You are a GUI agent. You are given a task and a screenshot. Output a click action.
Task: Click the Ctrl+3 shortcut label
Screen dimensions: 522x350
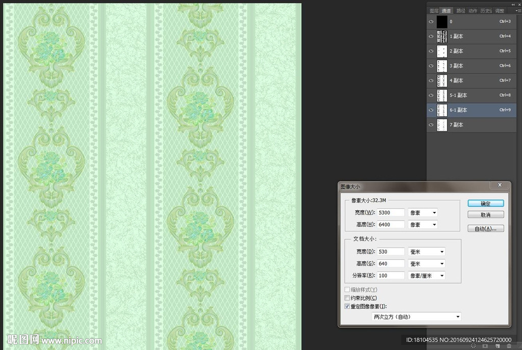[x=505, y=21]
